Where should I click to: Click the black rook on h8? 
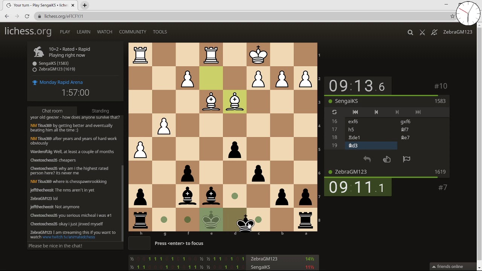(140, 220)
